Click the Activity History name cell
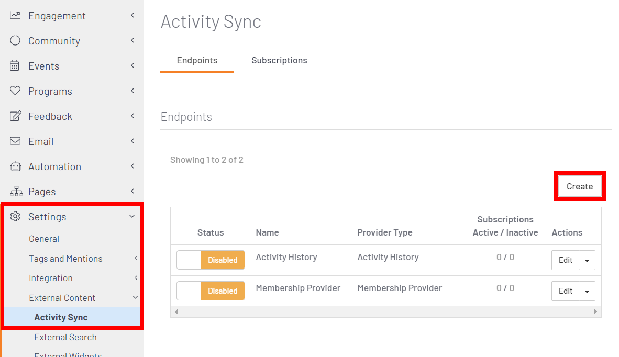Screen dimensions: 619x357 tap(286, 257)
